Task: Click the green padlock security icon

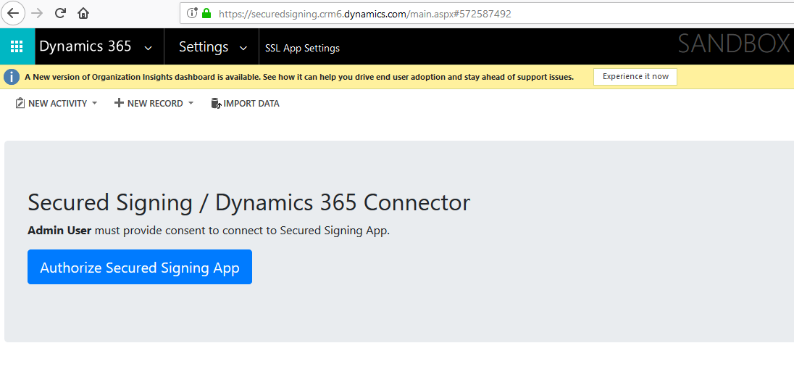Action: click(x=206, y=13)
